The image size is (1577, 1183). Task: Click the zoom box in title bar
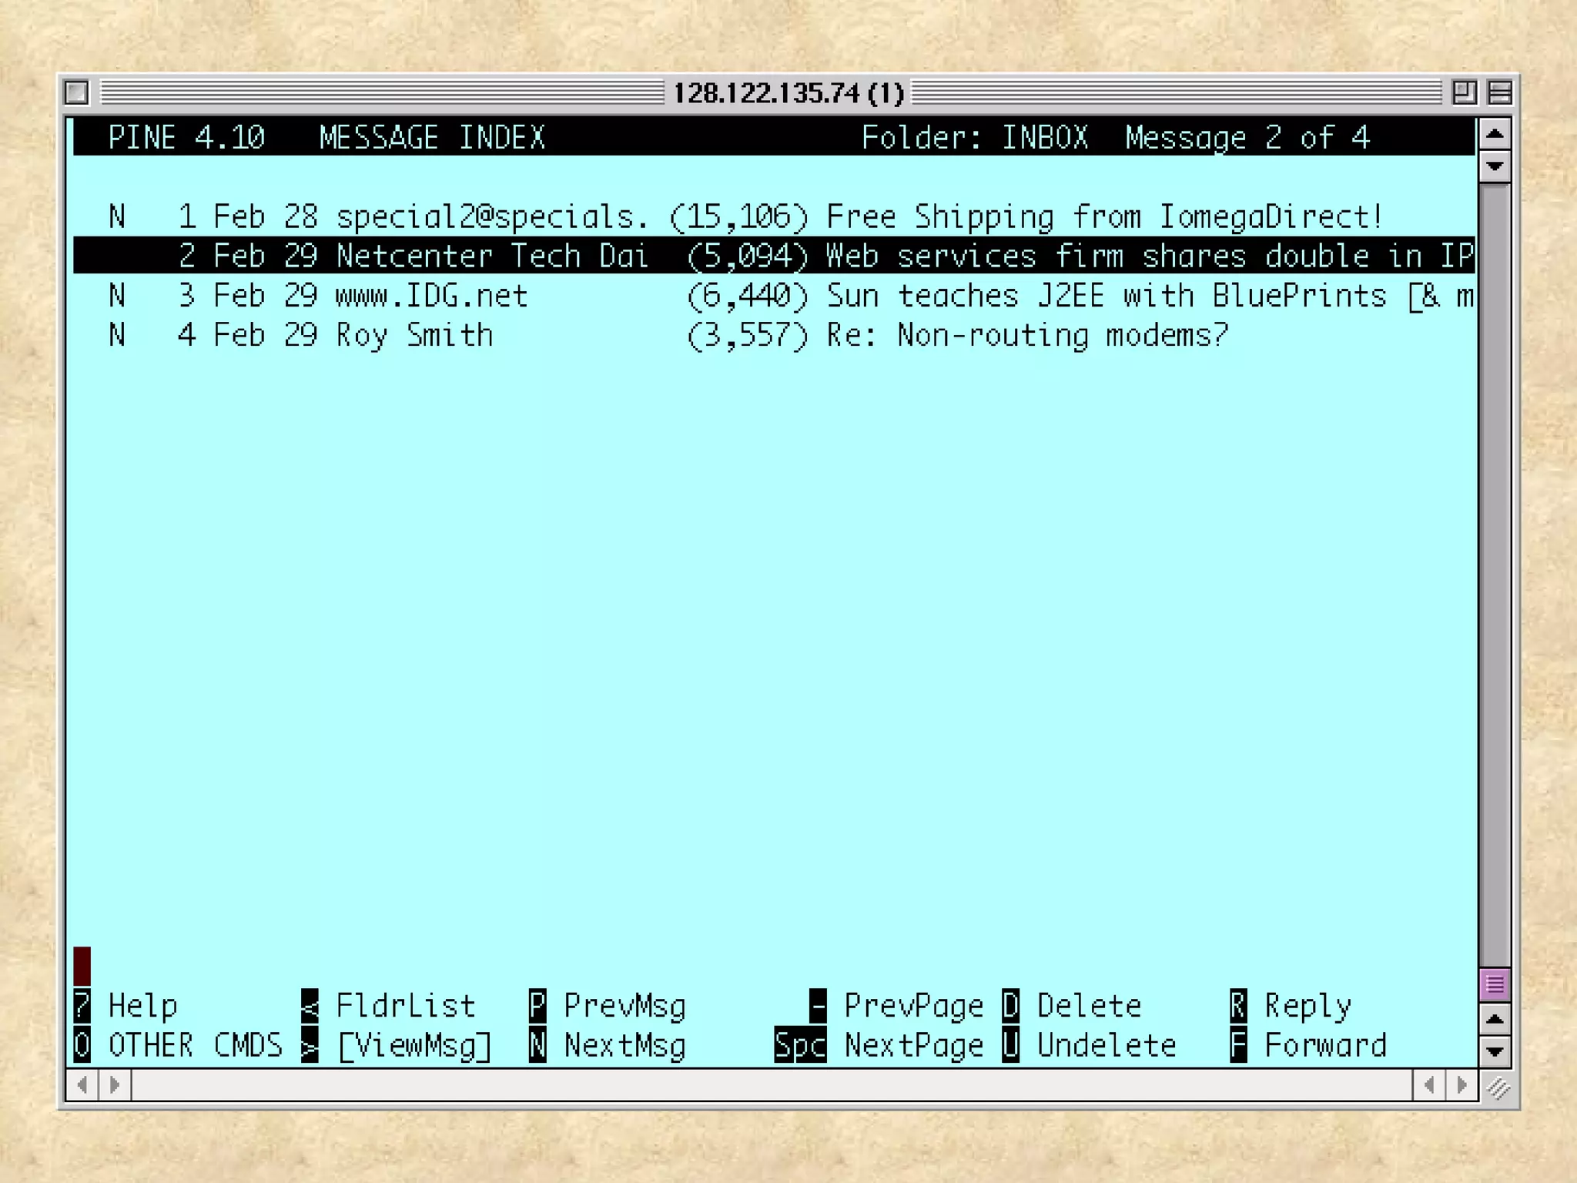pyautogui.click(x=1463, y=92)
